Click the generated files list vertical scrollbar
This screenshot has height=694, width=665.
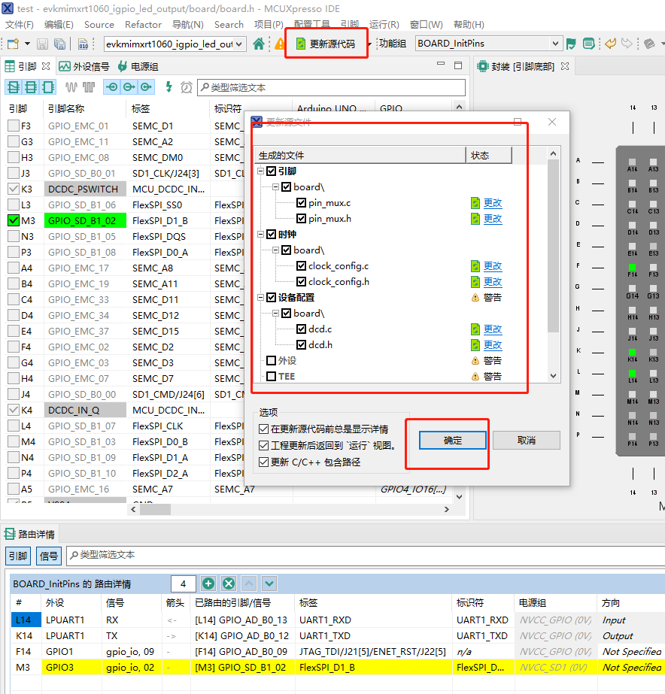[553, 246]
